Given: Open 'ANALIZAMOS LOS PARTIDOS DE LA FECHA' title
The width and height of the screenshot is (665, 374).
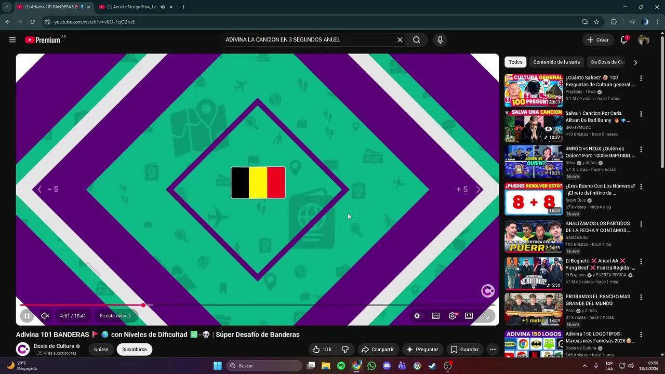Looking at the screenshot, I should pos(598,227).
